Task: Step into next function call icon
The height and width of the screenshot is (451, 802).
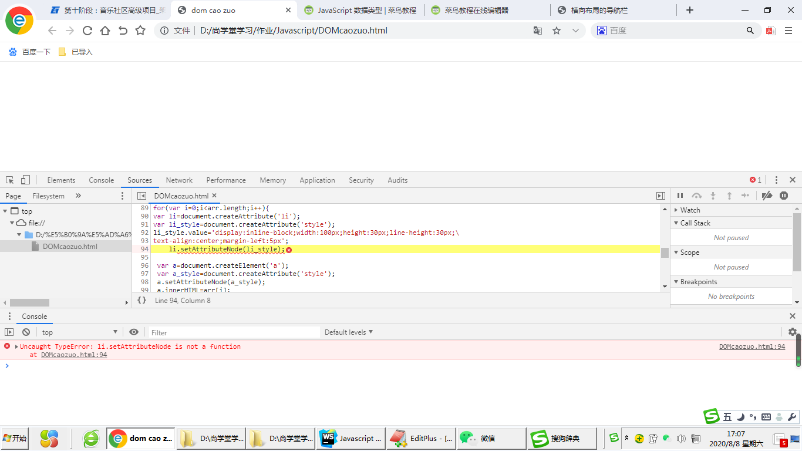Action: 713,196
